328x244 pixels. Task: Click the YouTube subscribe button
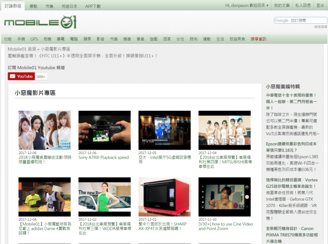point(21,77)
